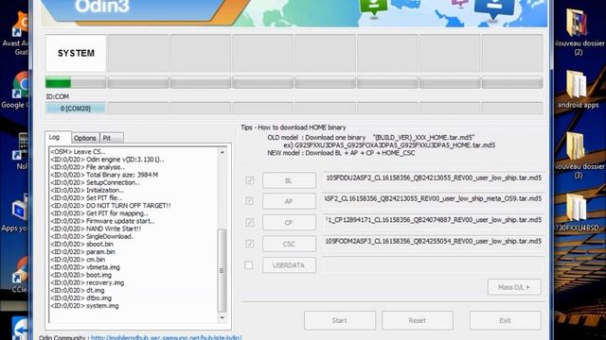Click the 0:[COM20] port box
This screenshot has height=340, width=606.
[x=76, y=109]
